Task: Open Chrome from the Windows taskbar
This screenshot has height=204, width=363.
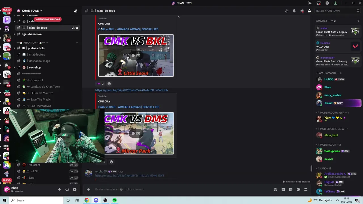Action: point(87,200)
